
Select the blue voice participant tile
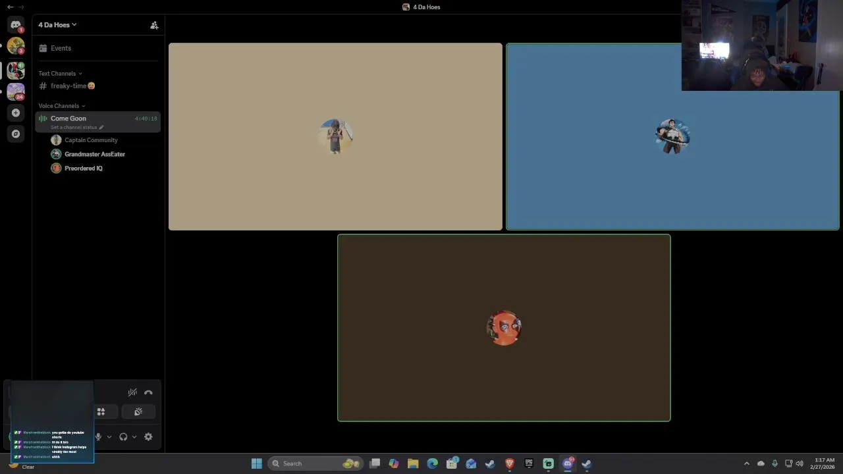(672, 137)
